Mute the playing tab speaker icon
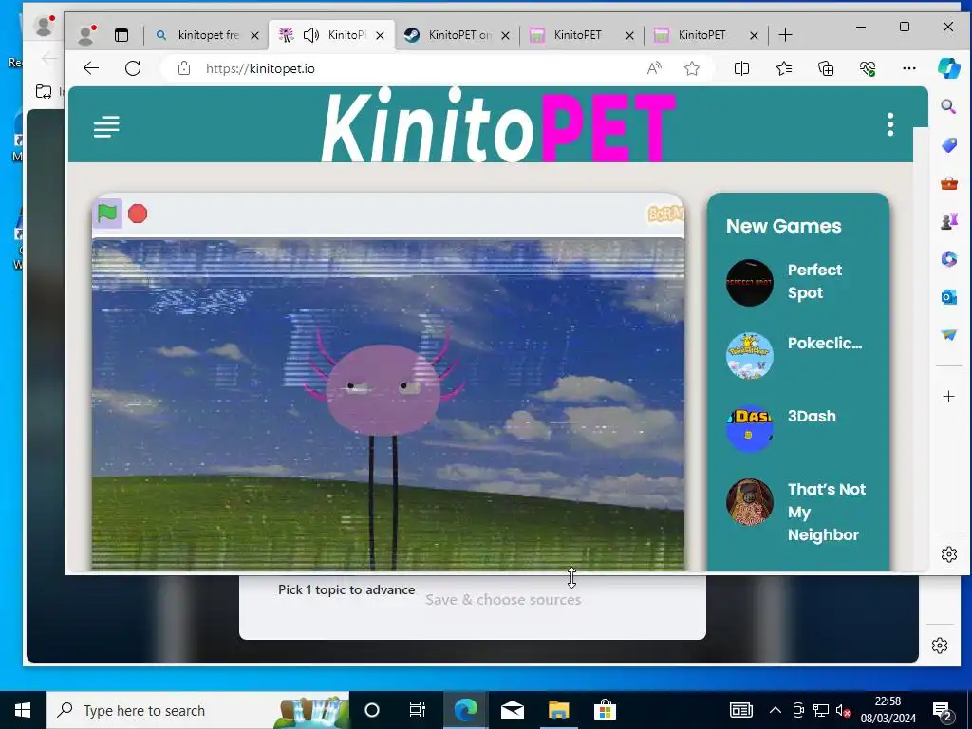 click(x=311, y=35)
